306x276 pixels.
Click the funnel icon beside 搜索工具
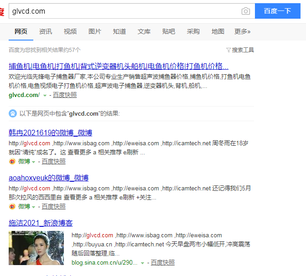pyautogui.click(x=228, y=50)
